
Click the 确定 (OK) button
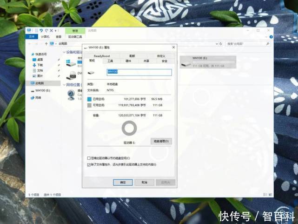point(123,183)
